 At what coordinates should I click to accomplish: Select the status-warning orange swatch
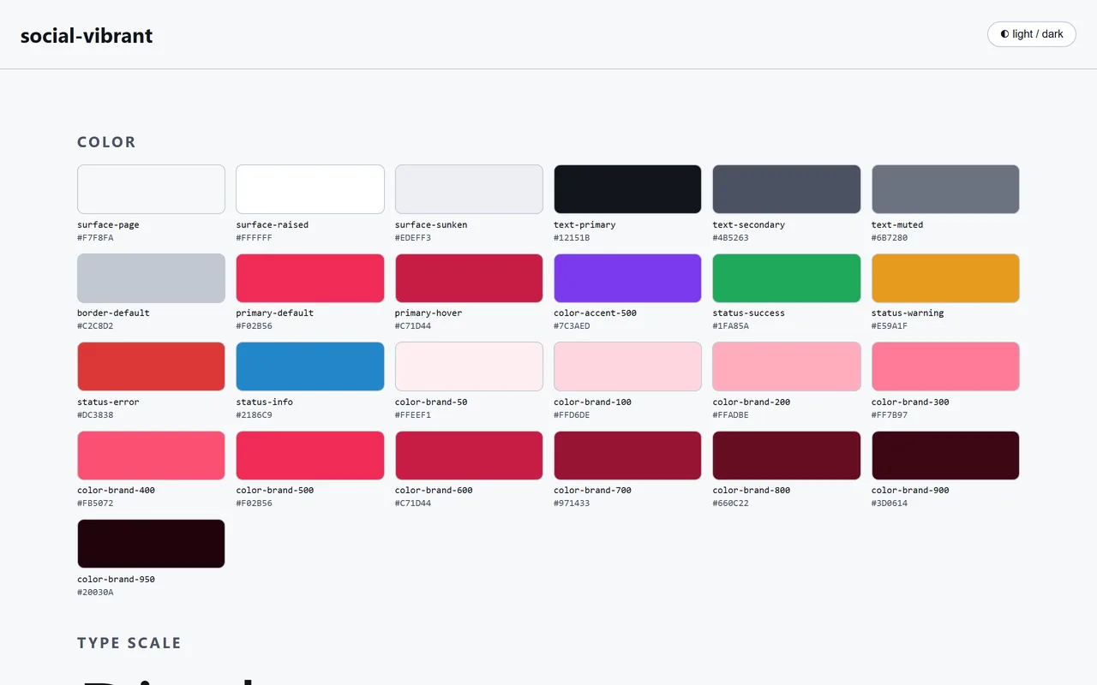coord(945,278)
